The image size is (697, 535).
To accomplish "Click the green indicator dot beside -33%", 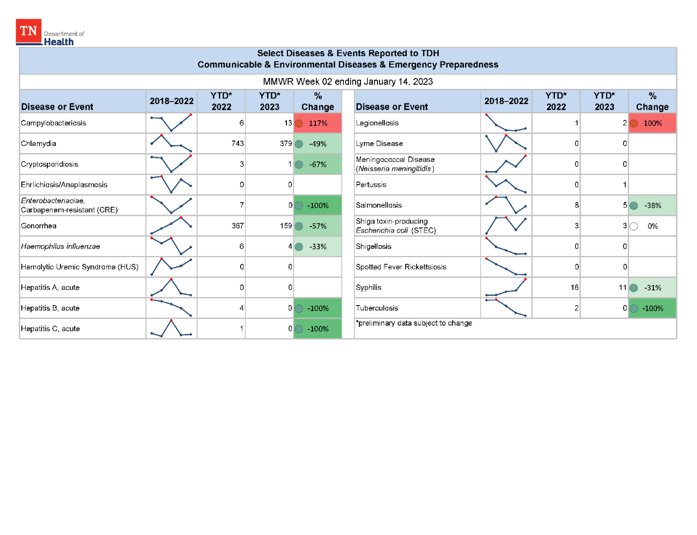I will pyautogui.click(x=299, y=247).
